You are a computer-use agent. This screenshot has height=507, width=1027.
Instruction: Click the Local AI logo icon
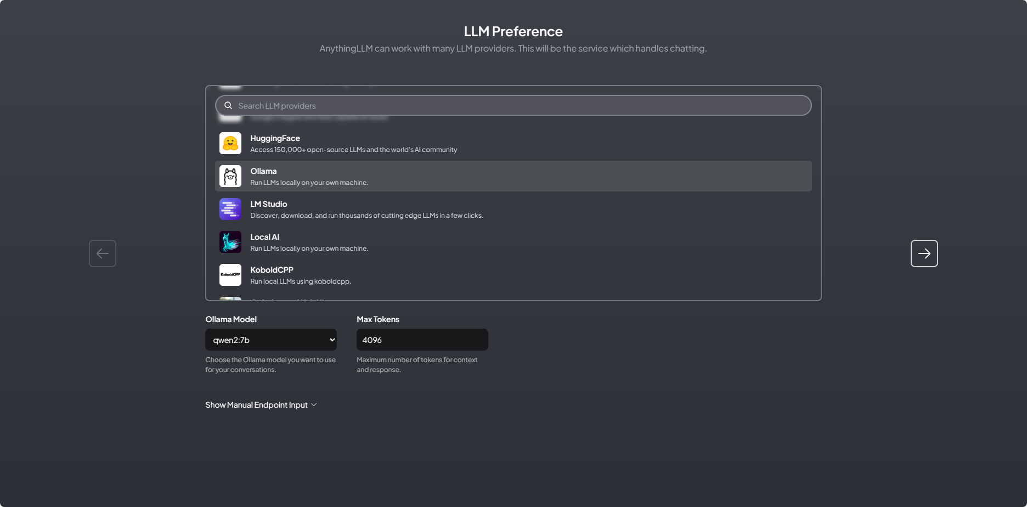[x=230, y=242]
